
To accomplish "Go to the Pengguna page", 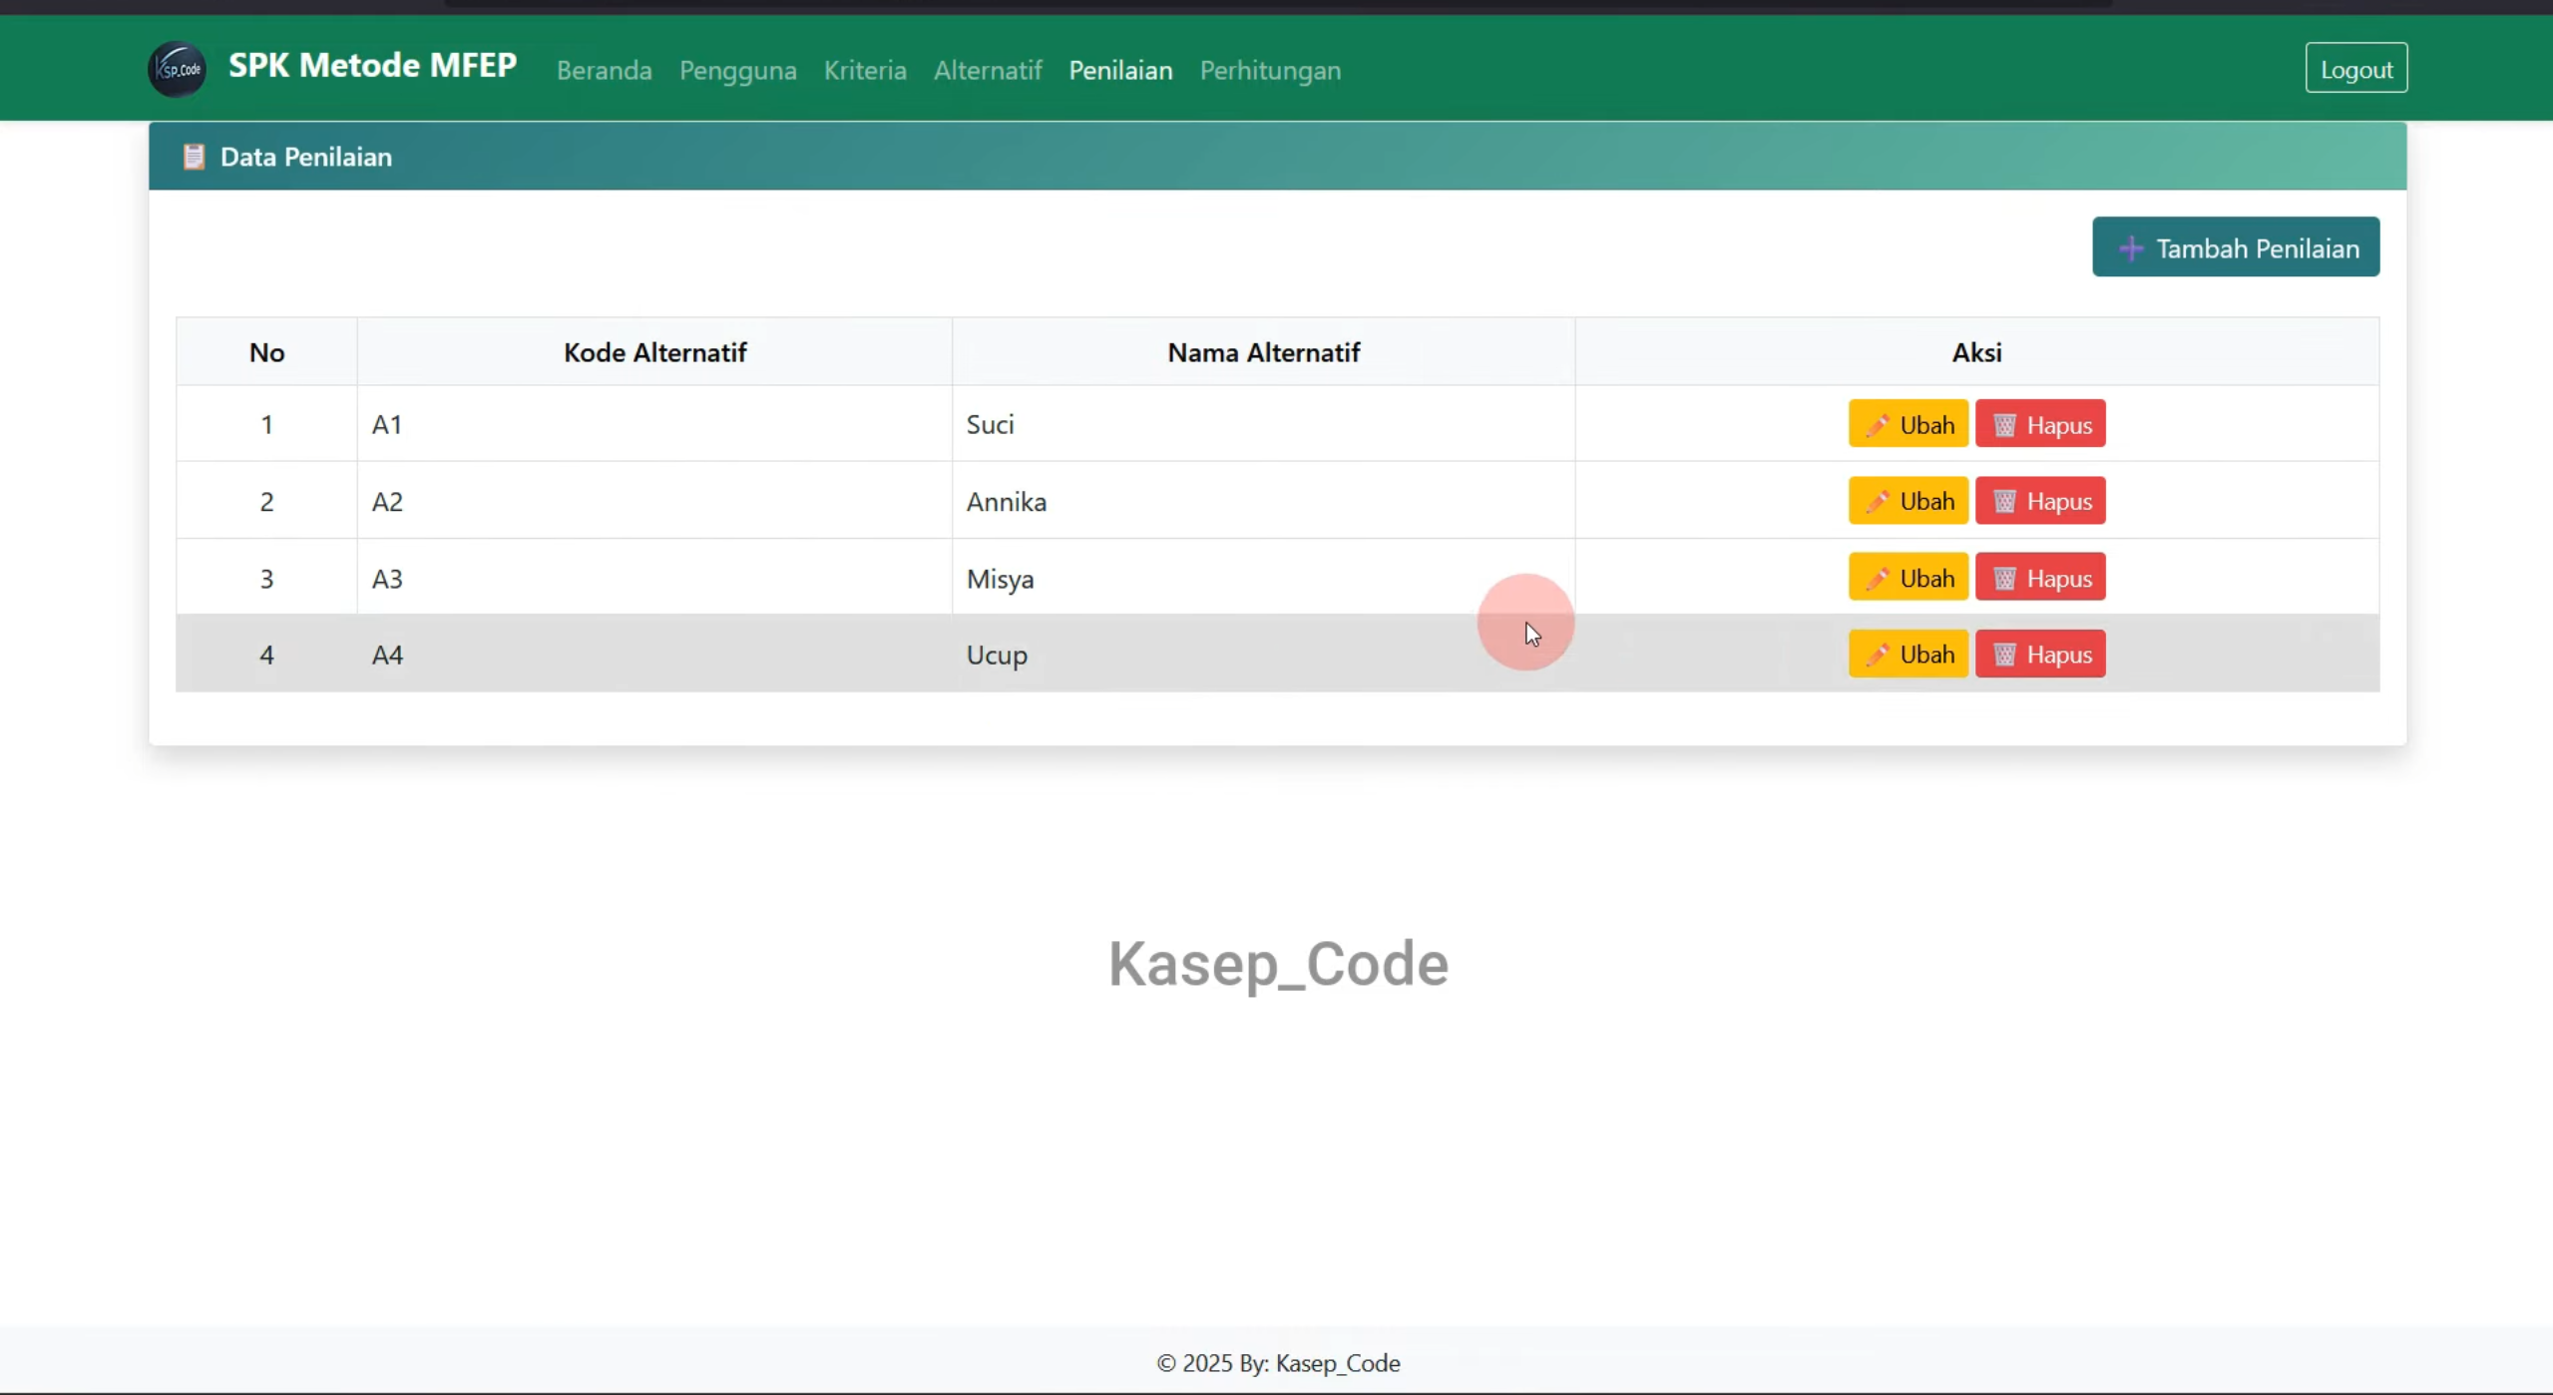I will pyautogui.click(x=738, y=70).
